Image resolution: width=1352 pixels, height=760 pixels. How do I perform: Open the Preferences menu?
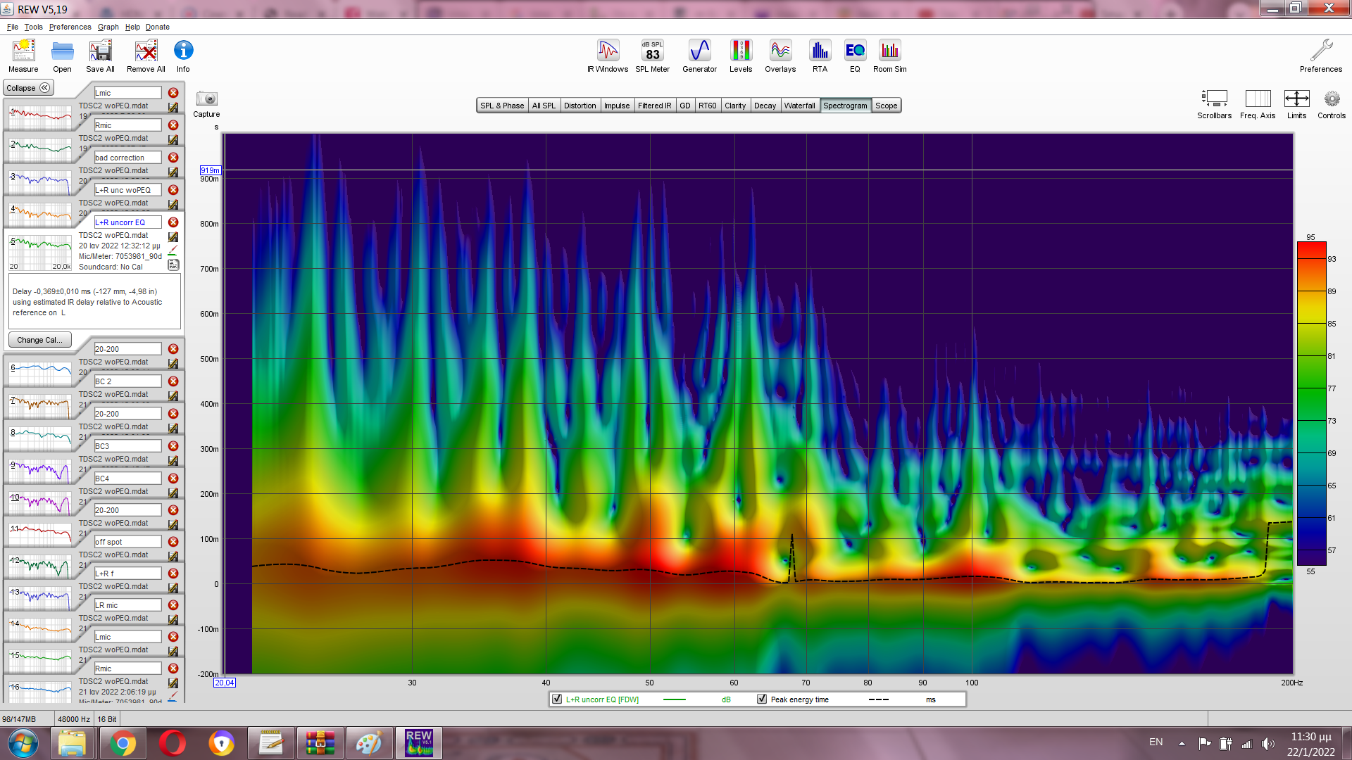70,27
